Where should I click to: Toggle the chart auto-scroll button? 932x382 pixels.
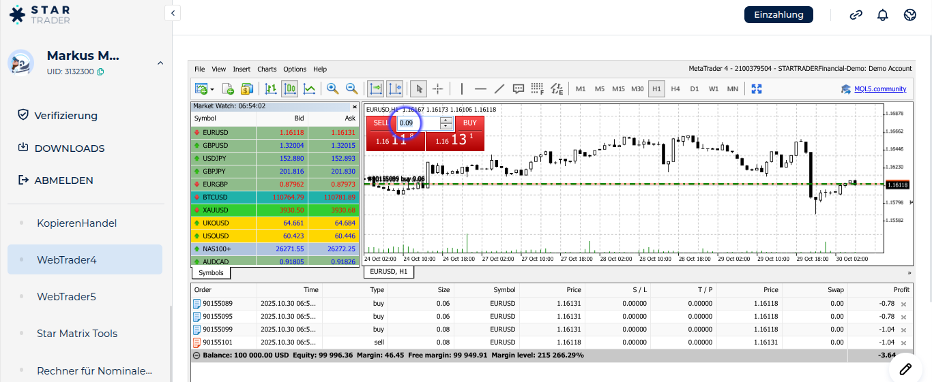click(376, 89)
